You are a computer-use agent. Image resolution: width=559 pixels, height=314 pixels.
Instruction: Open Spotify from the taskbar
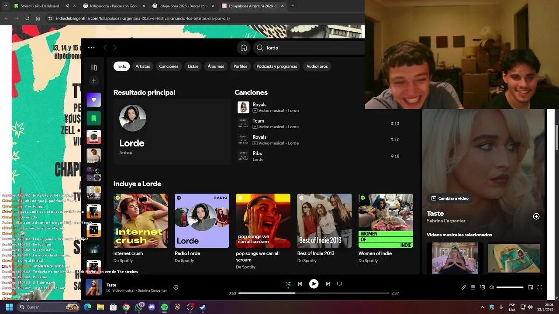point(164,307)
